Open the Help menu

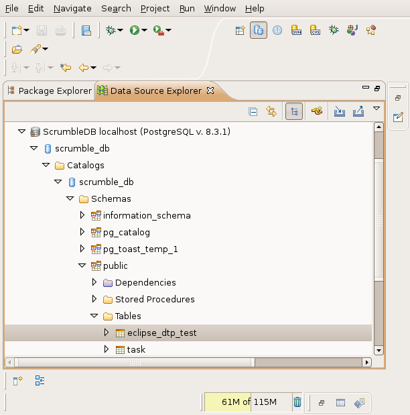tap(255, 9)
